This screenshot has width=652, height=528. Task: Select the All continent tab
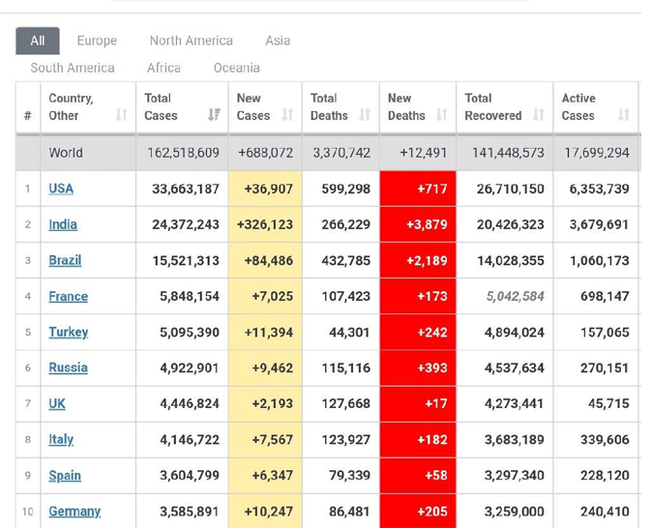coord(38,41)
